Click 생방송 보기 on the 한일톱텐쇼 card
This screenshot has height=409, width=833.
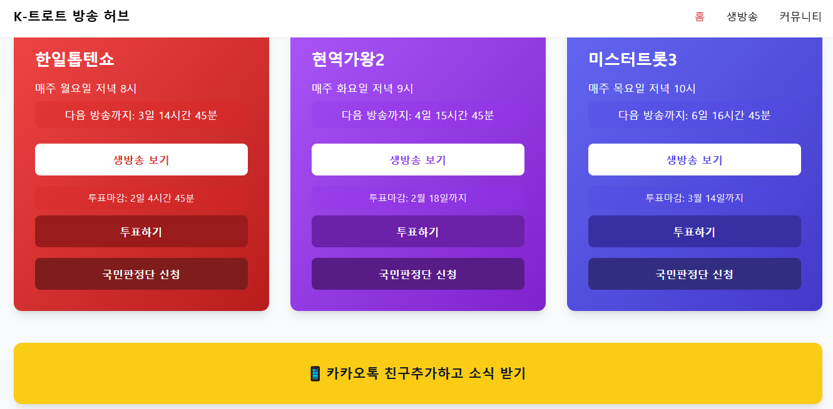pyautogui.click(x=141, y=159)
